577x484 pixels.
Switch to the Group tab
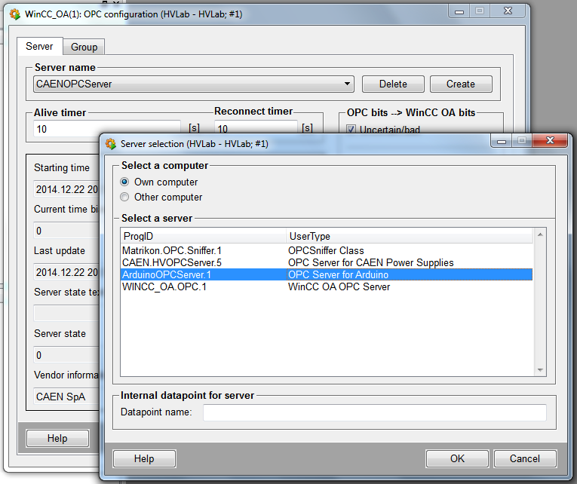84,47
